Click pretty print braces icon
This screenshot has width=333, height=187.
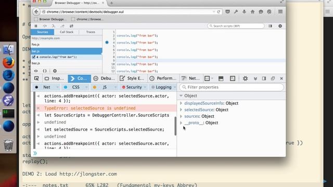click(x=45, y=71)
